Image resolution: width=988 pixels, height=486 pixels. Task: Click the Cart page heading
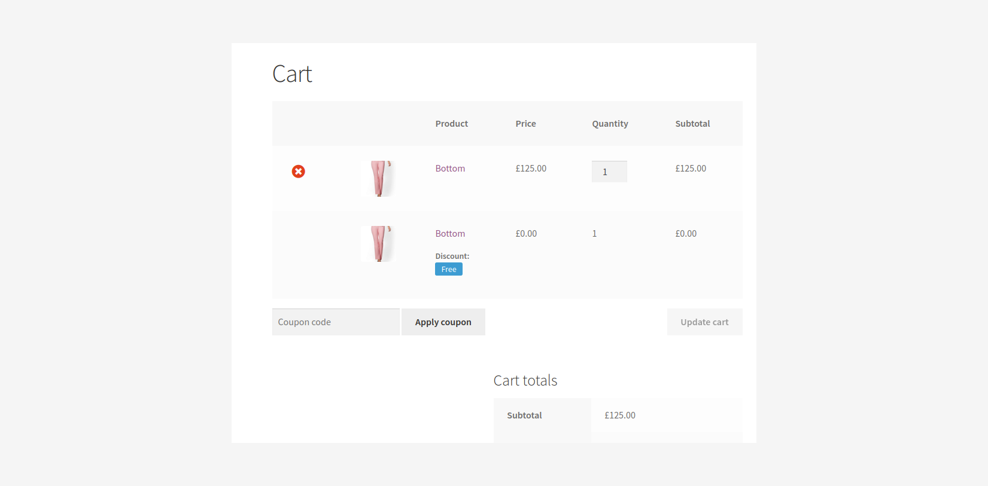(x=292, y=74)
